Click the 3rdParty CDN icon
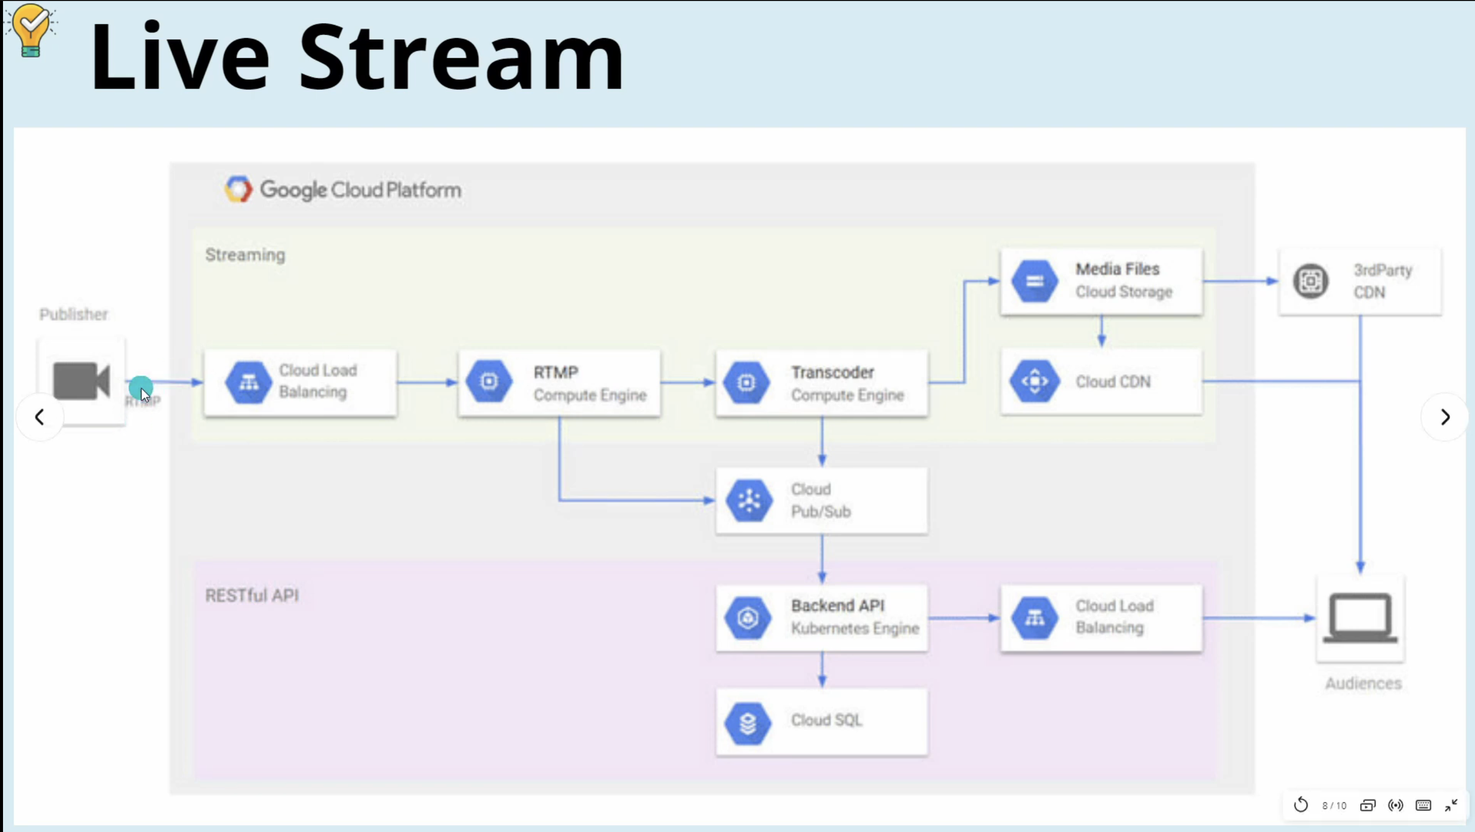This screenshot has width=1475, height=832. pos(1310,281)
